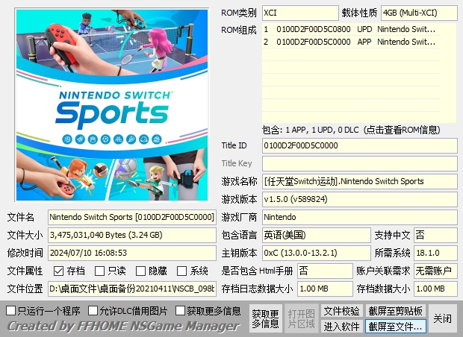Open 进入软件 button
The height and width of the screenshot is (337, 463).
(341, 327)
